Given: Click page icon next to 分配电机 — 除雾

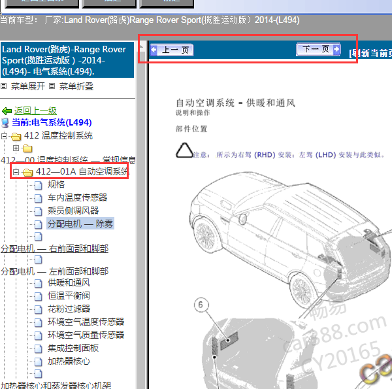Looking at the screenshot, I should [39, 224].
